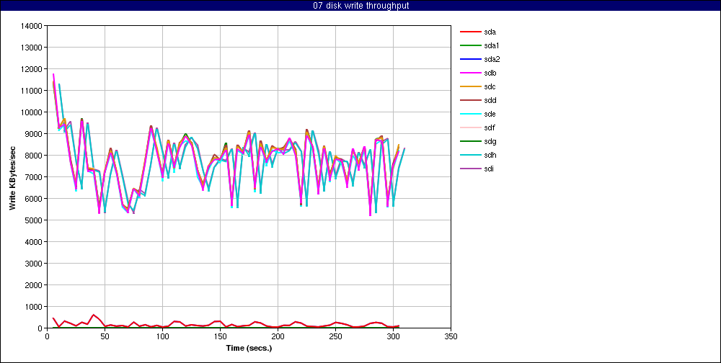Viewport: 721px width, 363px height.
Task: Select the sdi legend label
Action: click(x=490, y=169)
